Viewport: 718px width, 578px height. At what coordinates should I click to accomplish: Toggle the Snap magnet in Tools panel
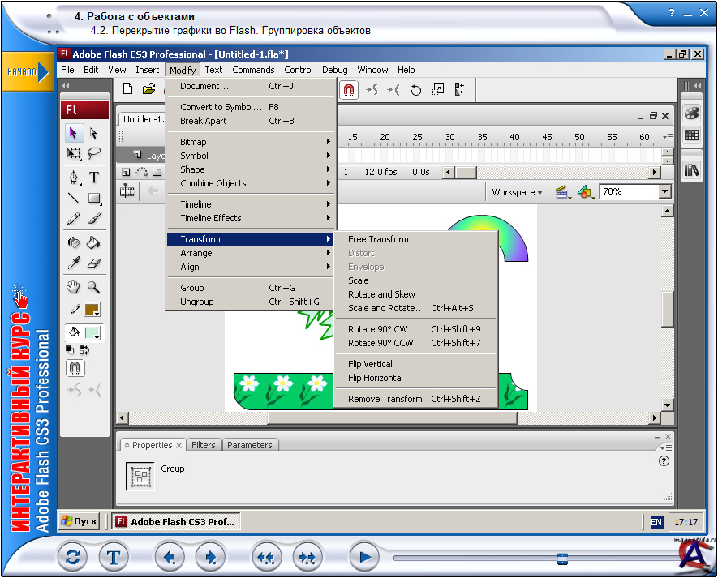click(x=74, y=368)
